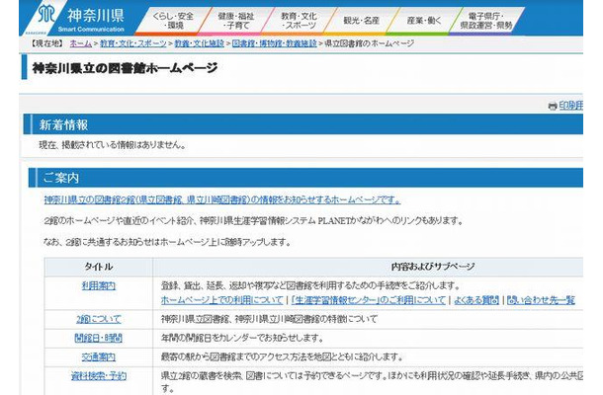This screenshot has width=603, height=395.
Task: Click the タイトル column header
Action: [99, 267]
